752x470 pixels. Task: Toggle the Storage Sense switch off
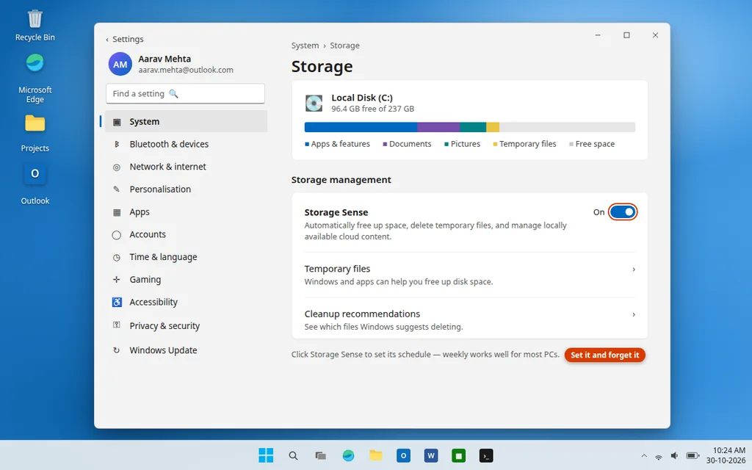(x=623, y=212)
